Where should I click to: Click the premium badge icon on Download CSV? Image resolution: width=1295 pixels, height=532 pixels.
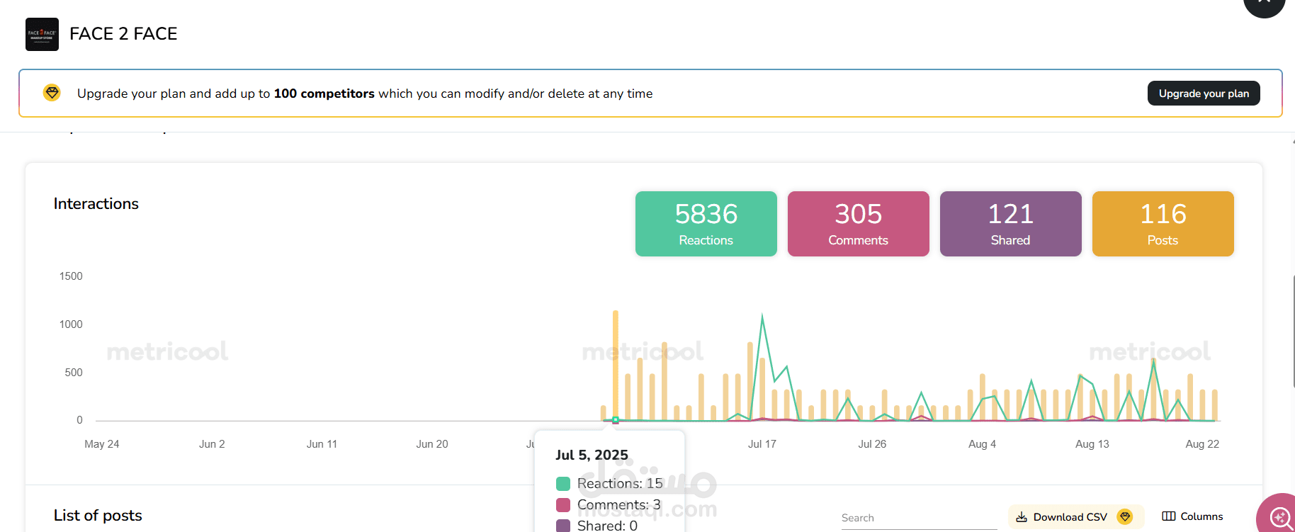pyautogui.click(x=1125, y=516)
